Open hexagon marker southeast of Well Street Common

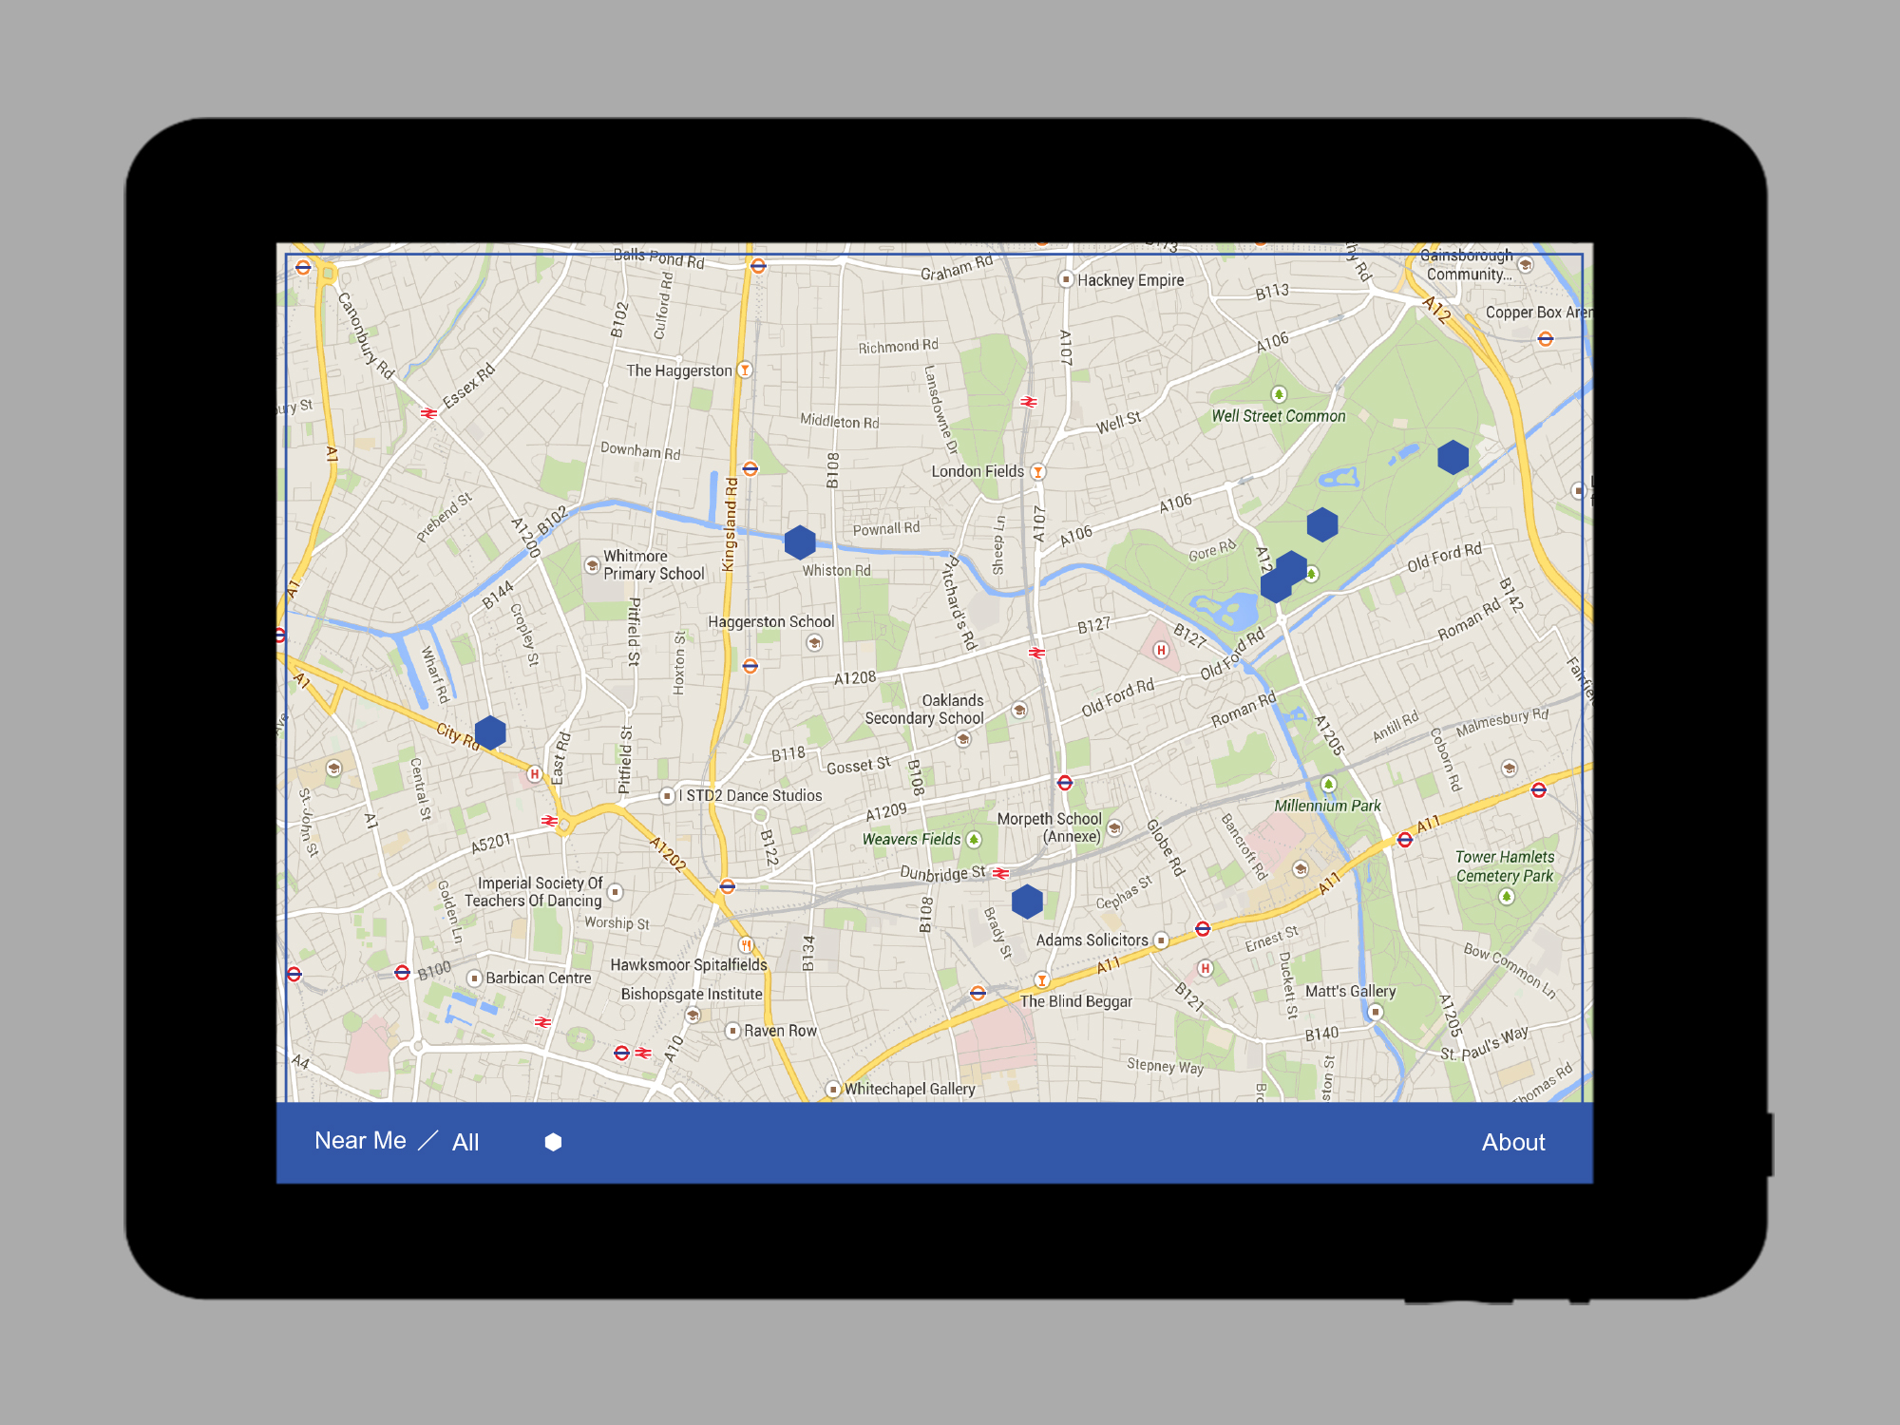pos(1322,524)
